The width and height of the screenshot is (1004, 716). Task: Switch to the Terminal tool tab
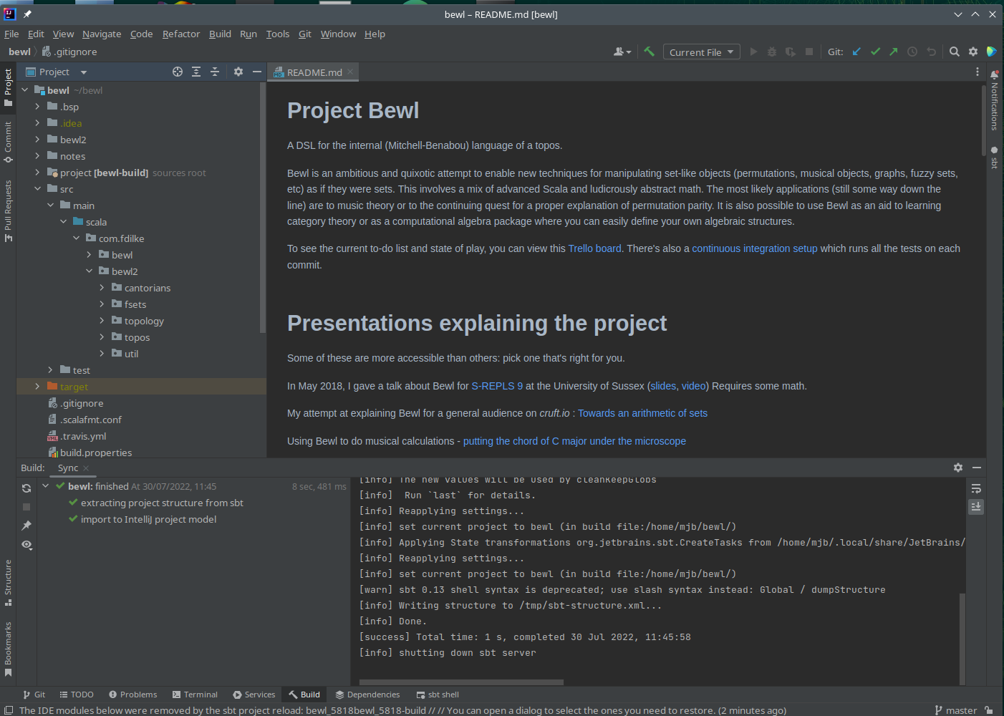point(195,695)
